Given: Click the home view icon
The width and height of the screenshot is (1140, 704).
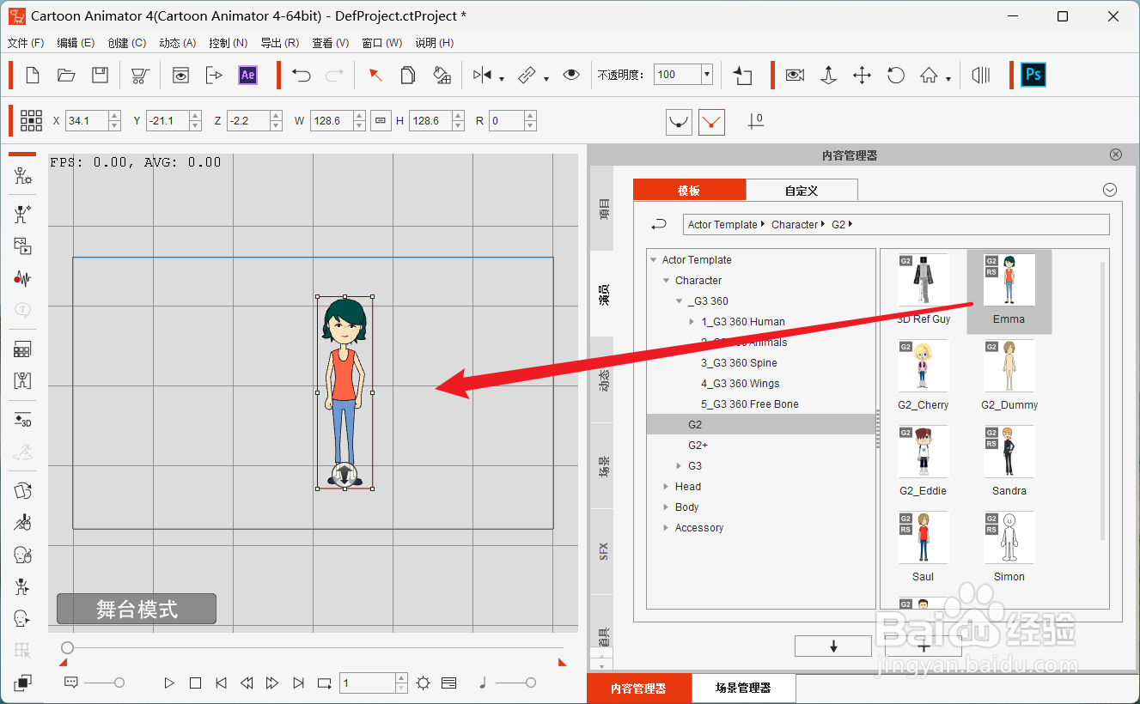Looking at the screenshot, I should tap(929, 76).
